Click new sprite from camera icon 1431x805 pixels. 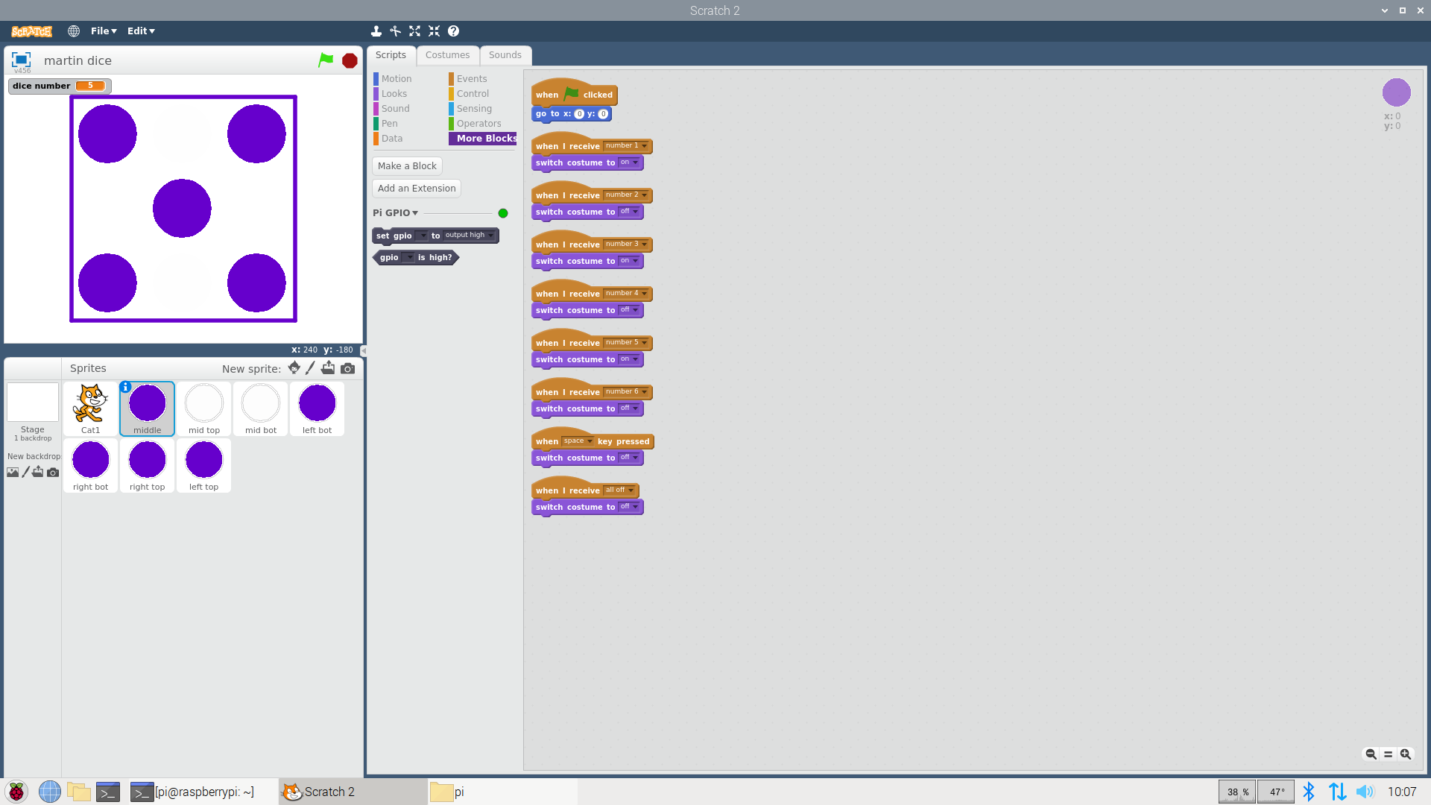coord(347,368)
